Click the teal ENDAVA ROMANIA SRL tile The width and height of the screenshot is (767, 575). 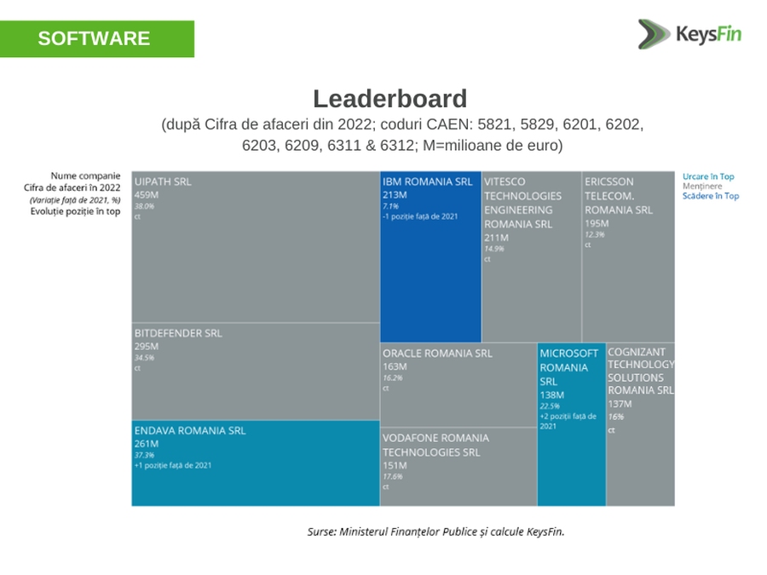[255, 463]
